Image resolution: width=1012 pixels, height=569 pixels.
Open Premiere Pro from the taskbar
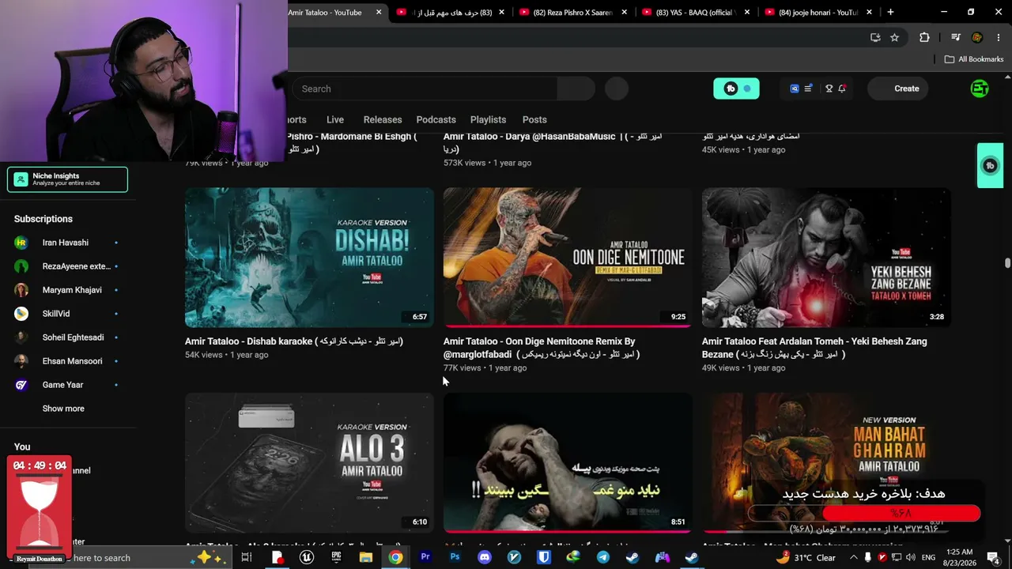tap(425, 557)
